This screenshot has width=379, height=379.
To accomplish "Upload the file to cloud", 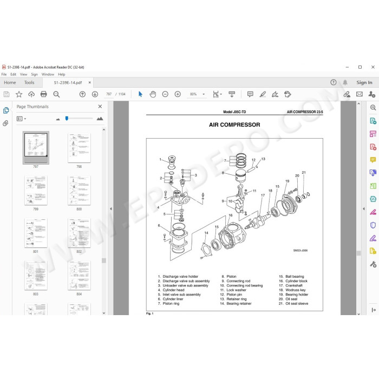I will 31,94.
